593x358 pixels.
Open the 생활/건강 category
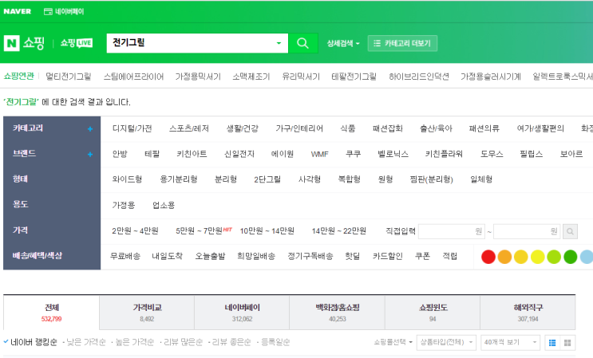[243, 129]
